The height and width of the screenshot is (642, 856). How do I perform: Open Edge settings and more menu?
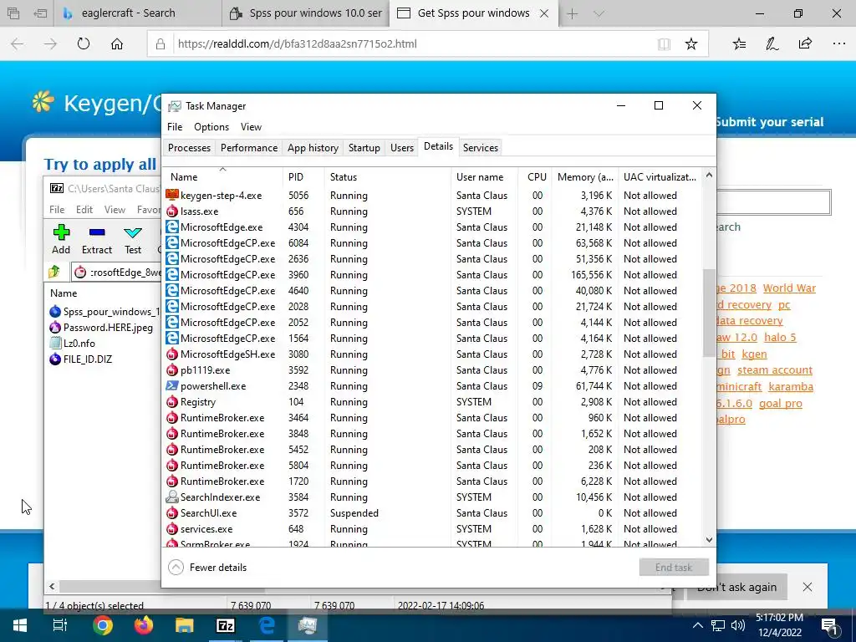point(839,43)
